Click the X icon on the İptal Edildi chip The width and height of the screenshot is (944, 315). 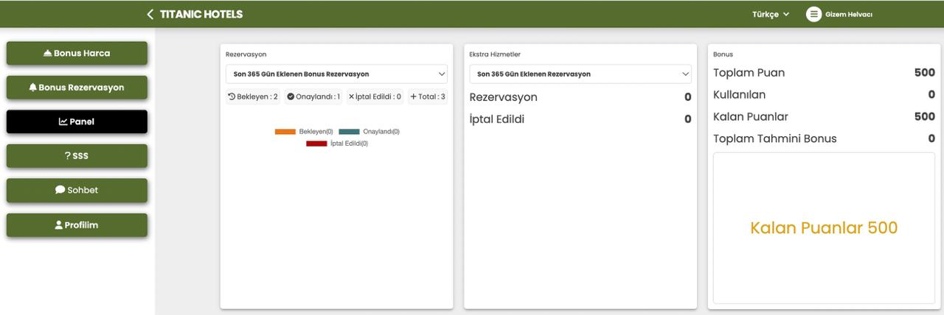click(351, 96)
